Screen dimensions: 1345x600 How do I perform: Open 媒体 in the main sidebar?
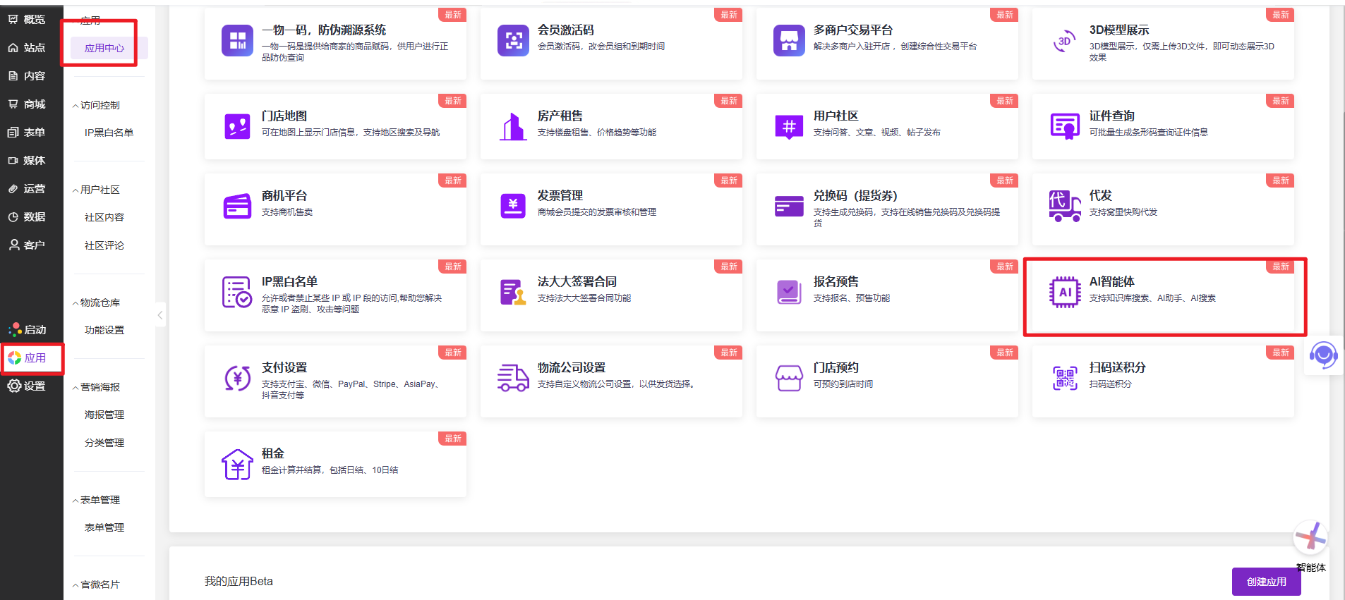27,160
